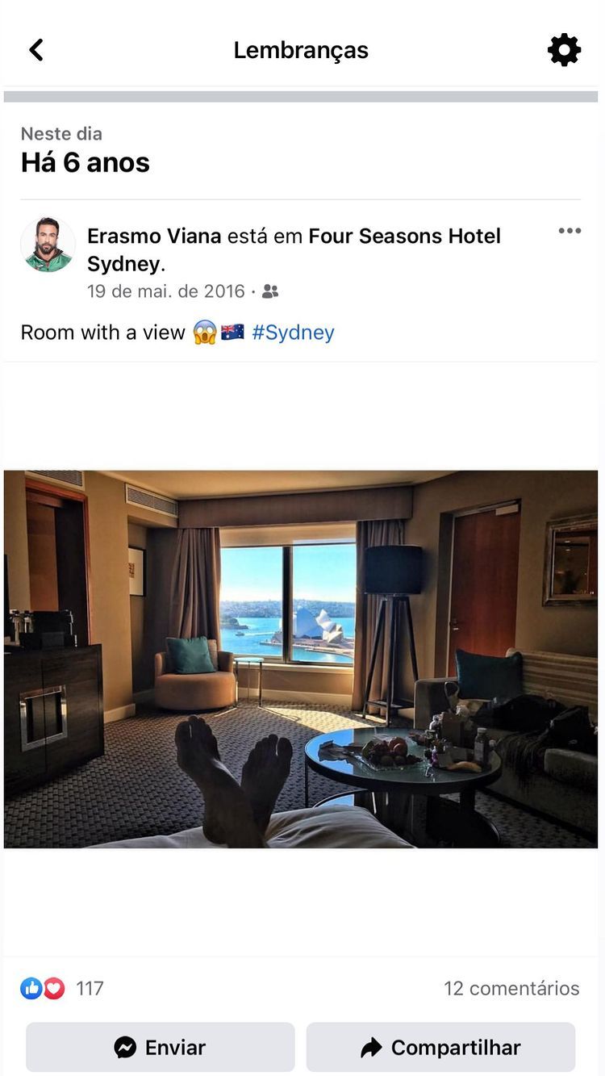Click the red heart reaction icon
This screenshot has height=1076, width=605.
pyautogui.click(x=53, y=988)
